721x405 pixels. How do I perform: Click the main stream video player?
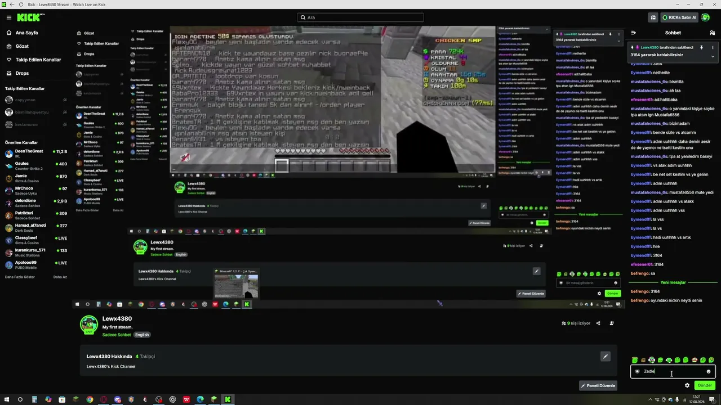click(349, 167)
